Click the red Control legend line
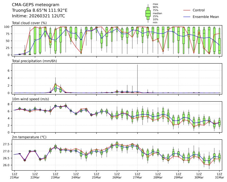 (x=187, y=10)
